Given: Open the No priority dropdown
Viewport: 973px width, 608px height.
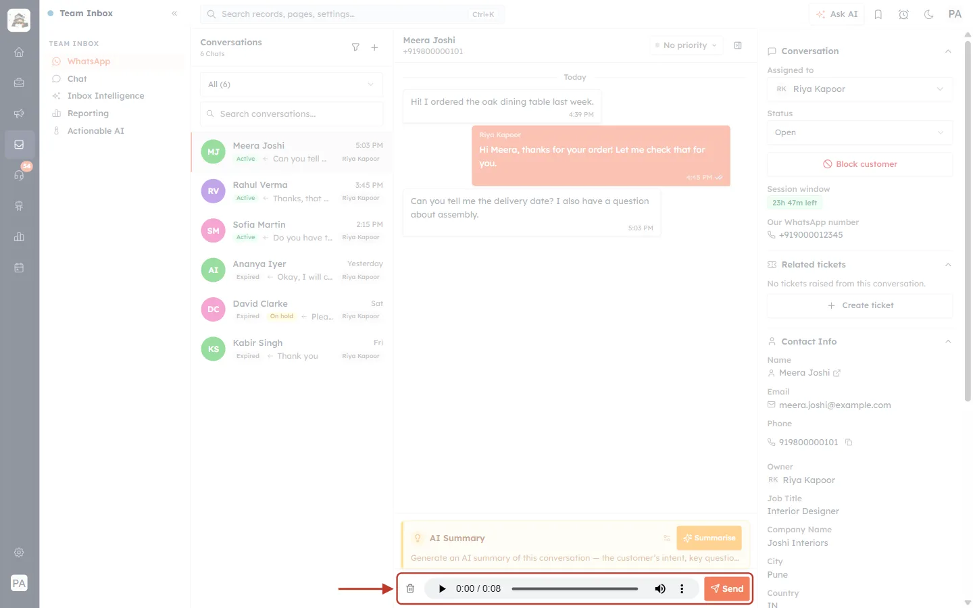Looking at the screenshot, I should (x=687, y=45).
